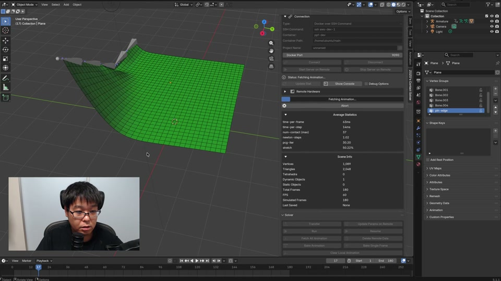
Task: Collapse the Scene Info section
Action: (x=285, y=157)
